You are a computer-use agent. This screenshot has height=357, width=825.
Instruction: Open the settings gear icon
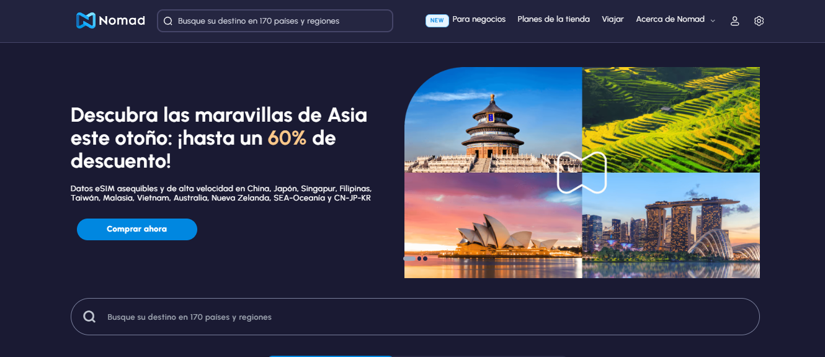[x=759, y=21]
